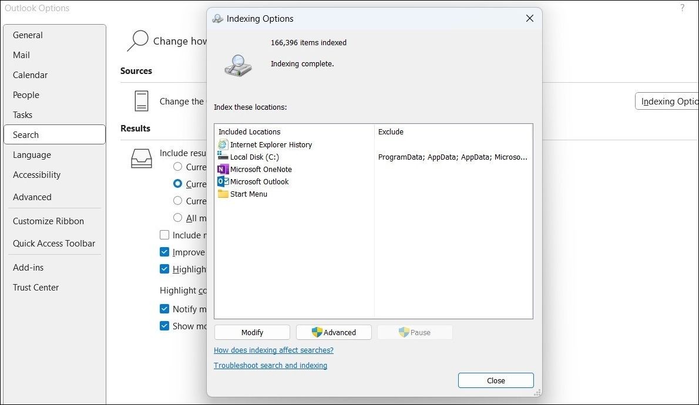Screen dimensions: 699x405
Task: Open the Quick Access Toolbar category
Action: (x=55, y=243)
